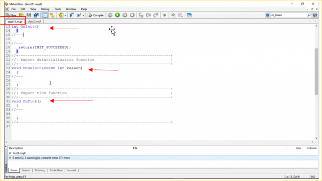Expand the dropdown arrow beside the yellow wizard icon
Screen dimensions: 322x181
click(x=65, y=15)
